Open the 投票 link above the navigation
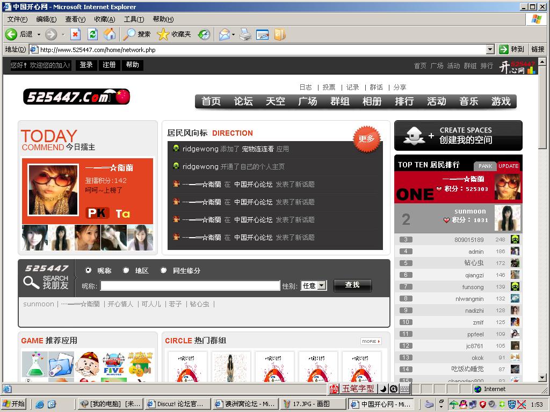Screen dimensions: 550x412 329,87
